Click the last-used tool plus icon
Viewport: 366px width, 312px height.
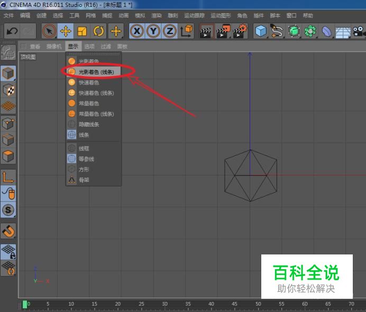tap(116, 31)
